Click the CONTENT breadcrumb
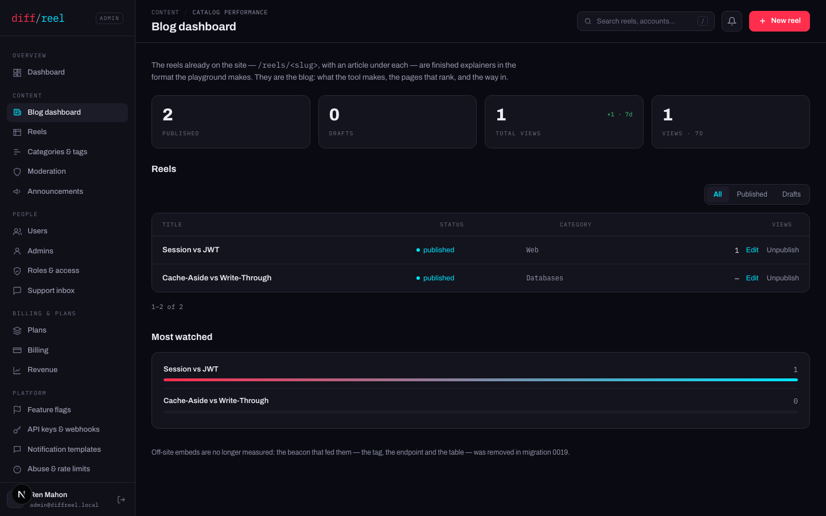Image resolution: width=826 pixels, height=516 pixels. point(165,13)
